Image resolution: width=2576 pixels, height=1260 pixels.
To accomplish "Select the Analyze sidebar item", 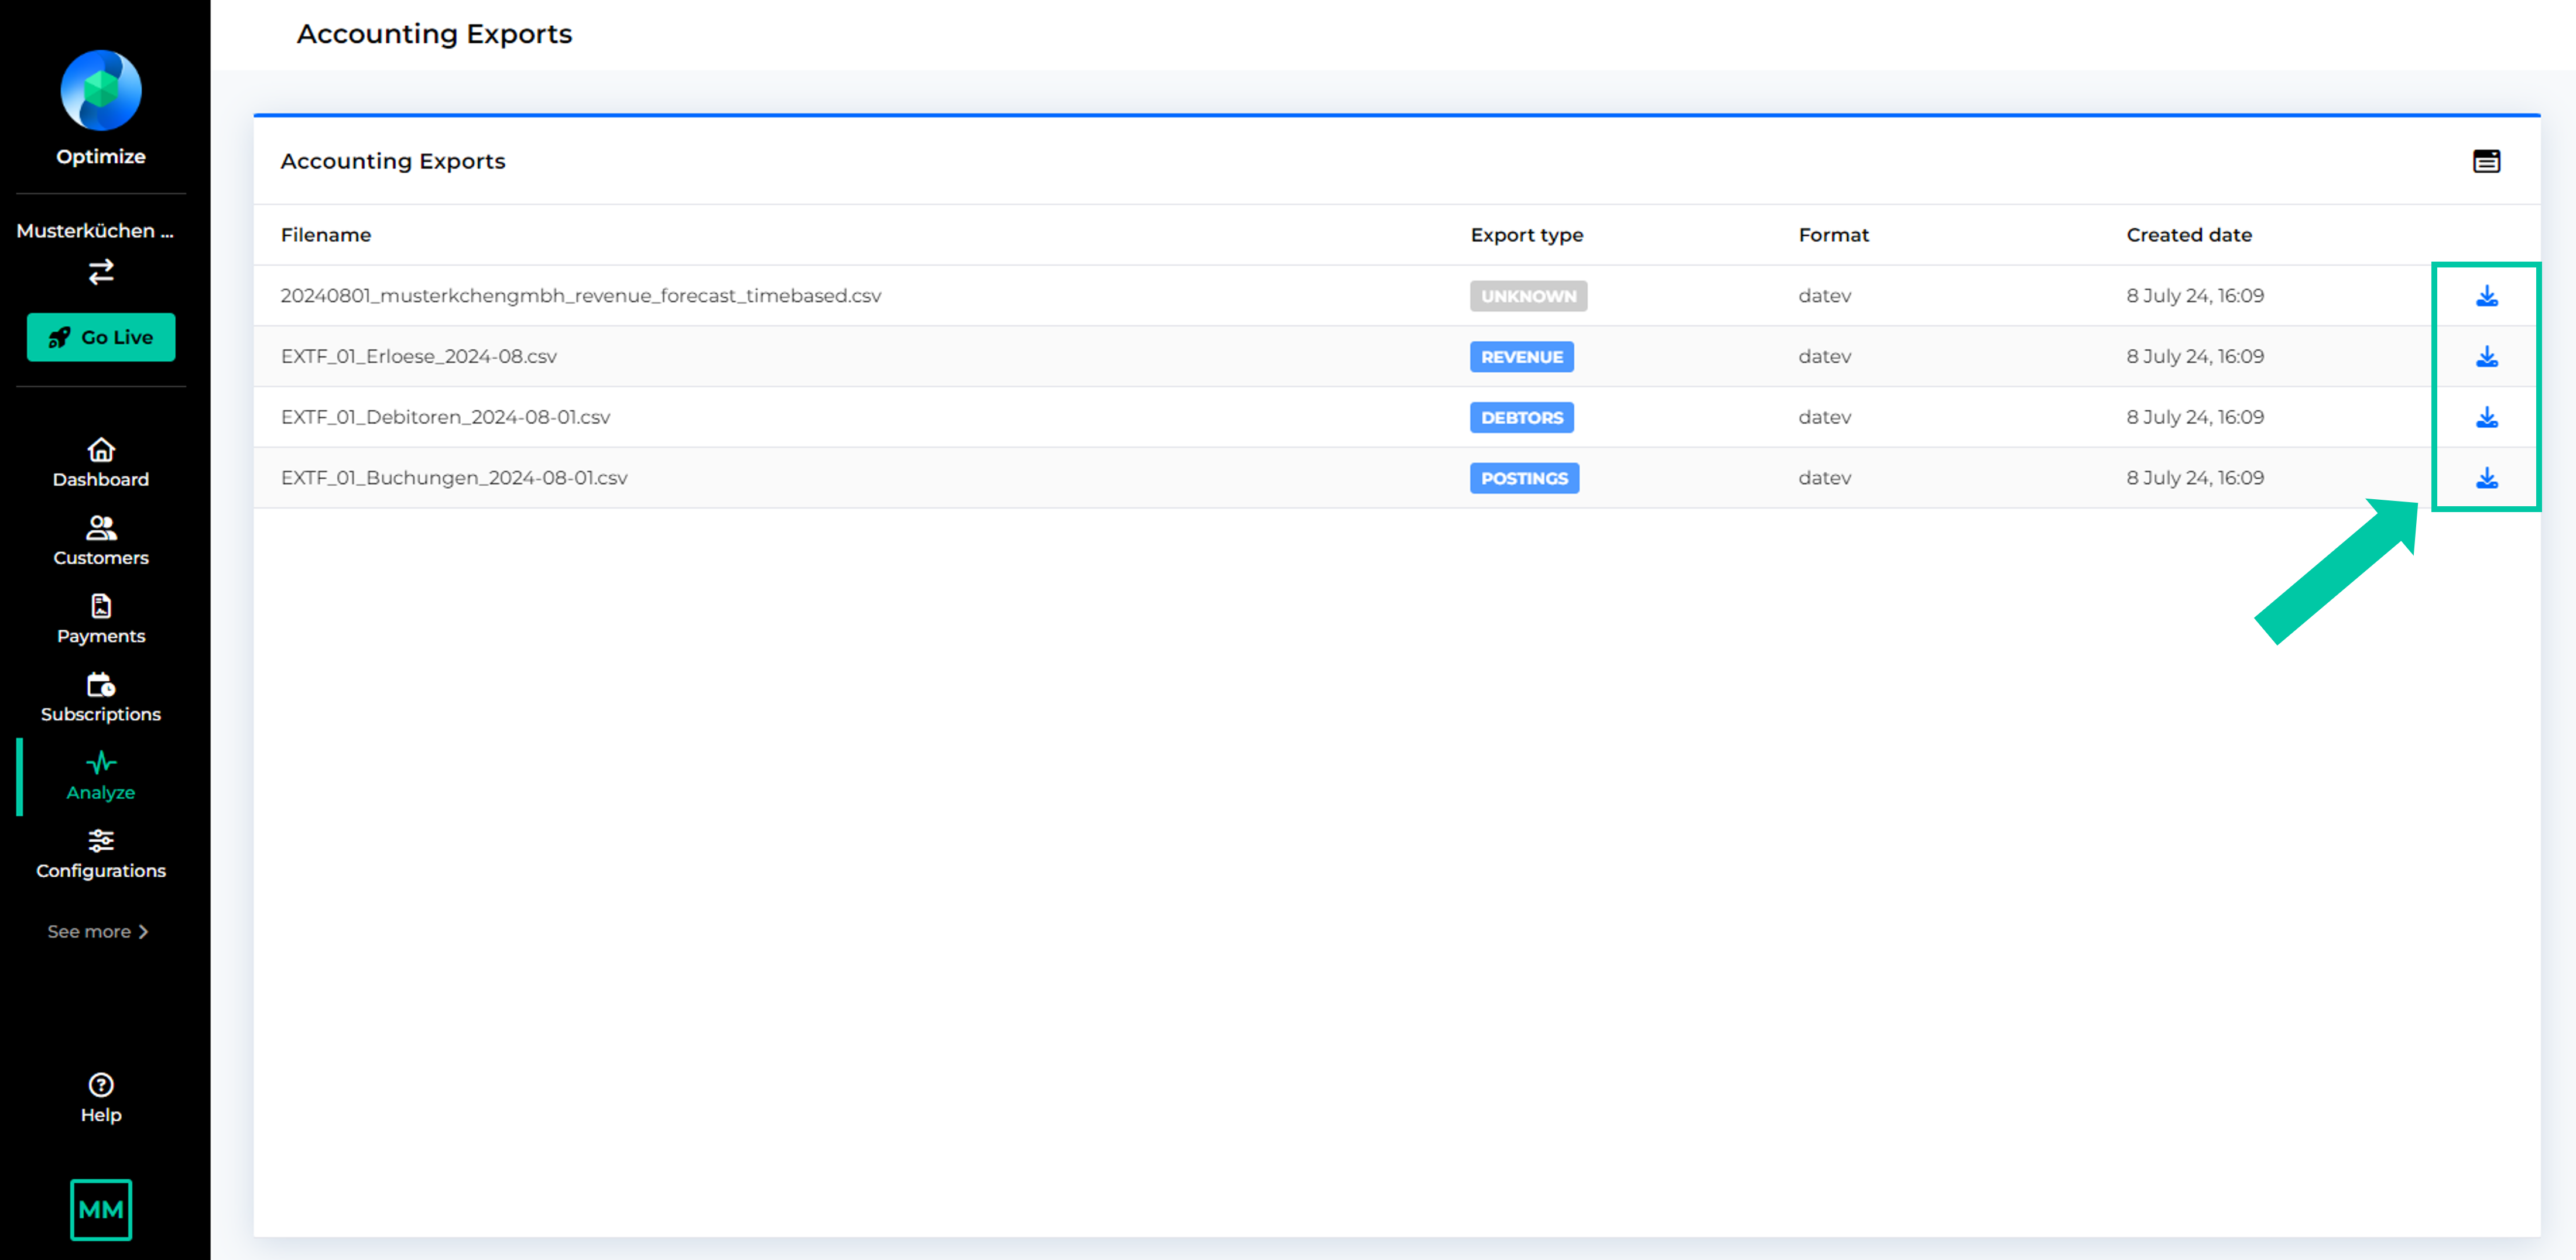I will 101,776.
